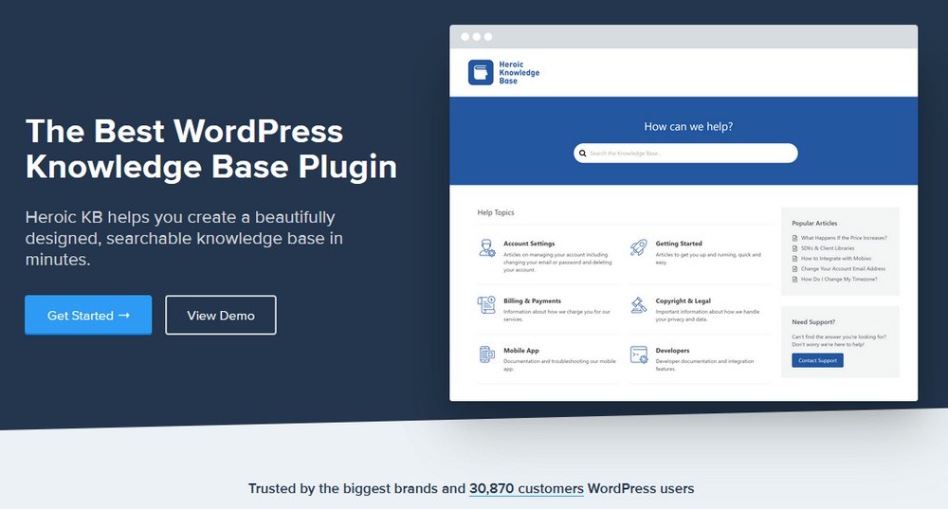Screen dimensions: 948x509
Task: Open the SDKs & Client Libraries article
Action: tap(828, 248)
